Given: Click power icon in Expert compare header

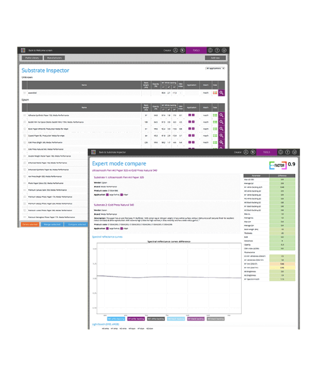Looking at the screenshot, I should [281, 152].
